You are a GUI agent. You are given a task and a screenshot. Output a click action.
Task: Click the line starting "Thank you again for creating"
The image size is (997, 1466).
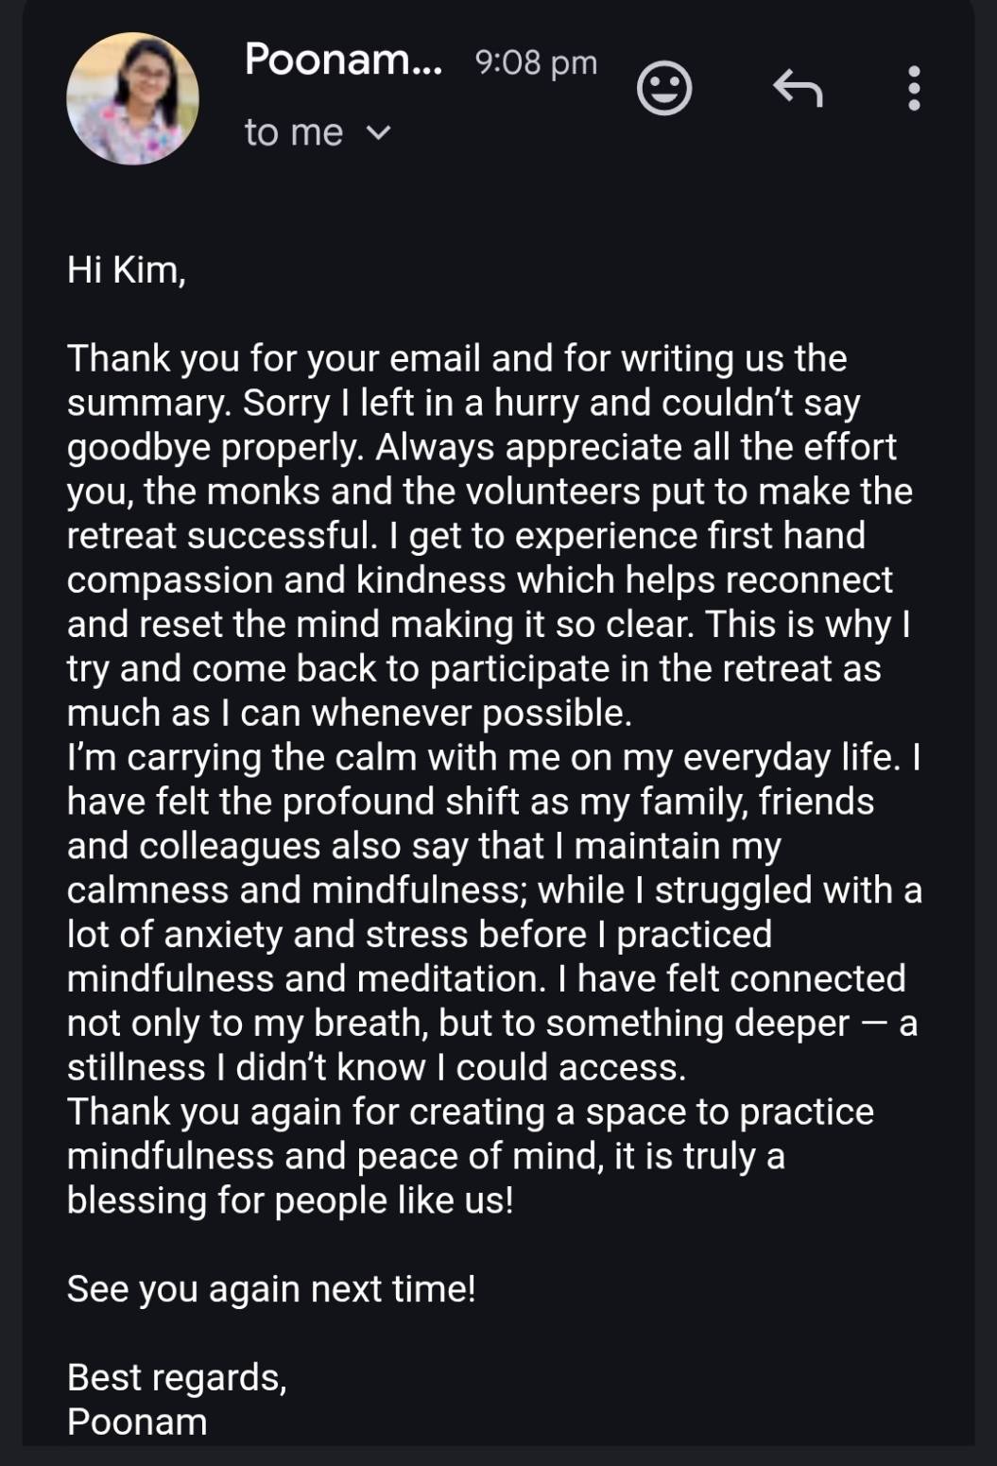point(470,1112)
